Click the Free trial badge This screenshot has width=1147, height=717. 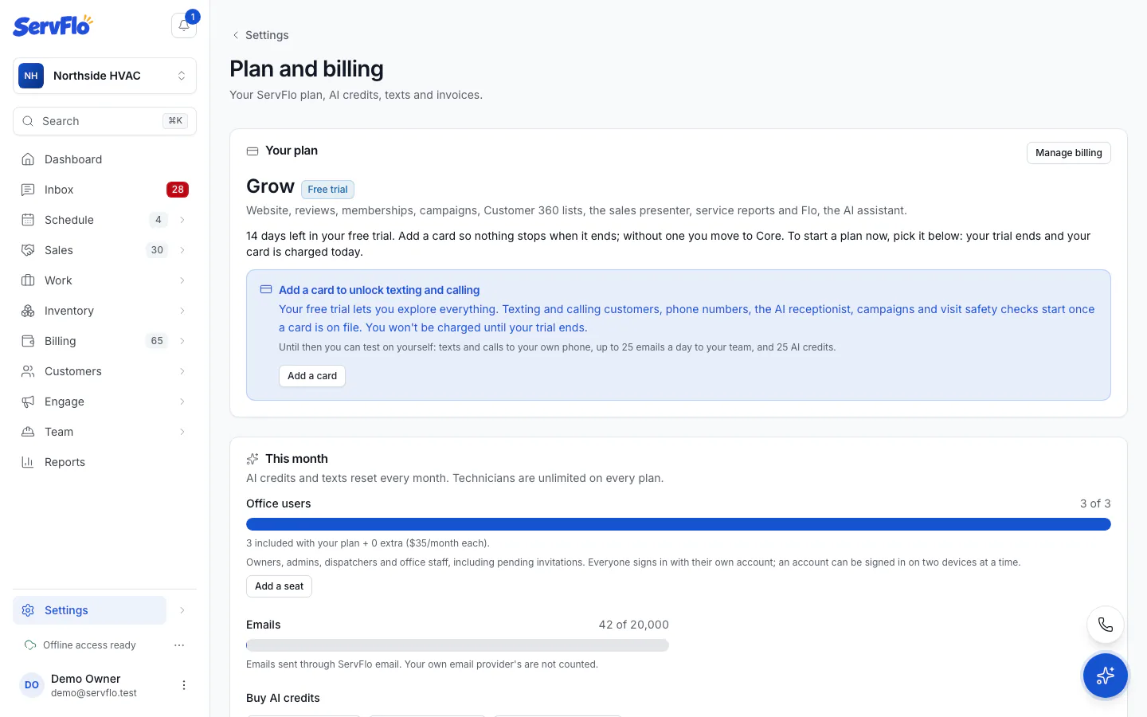pyautogui.click(x=327, y=190)
